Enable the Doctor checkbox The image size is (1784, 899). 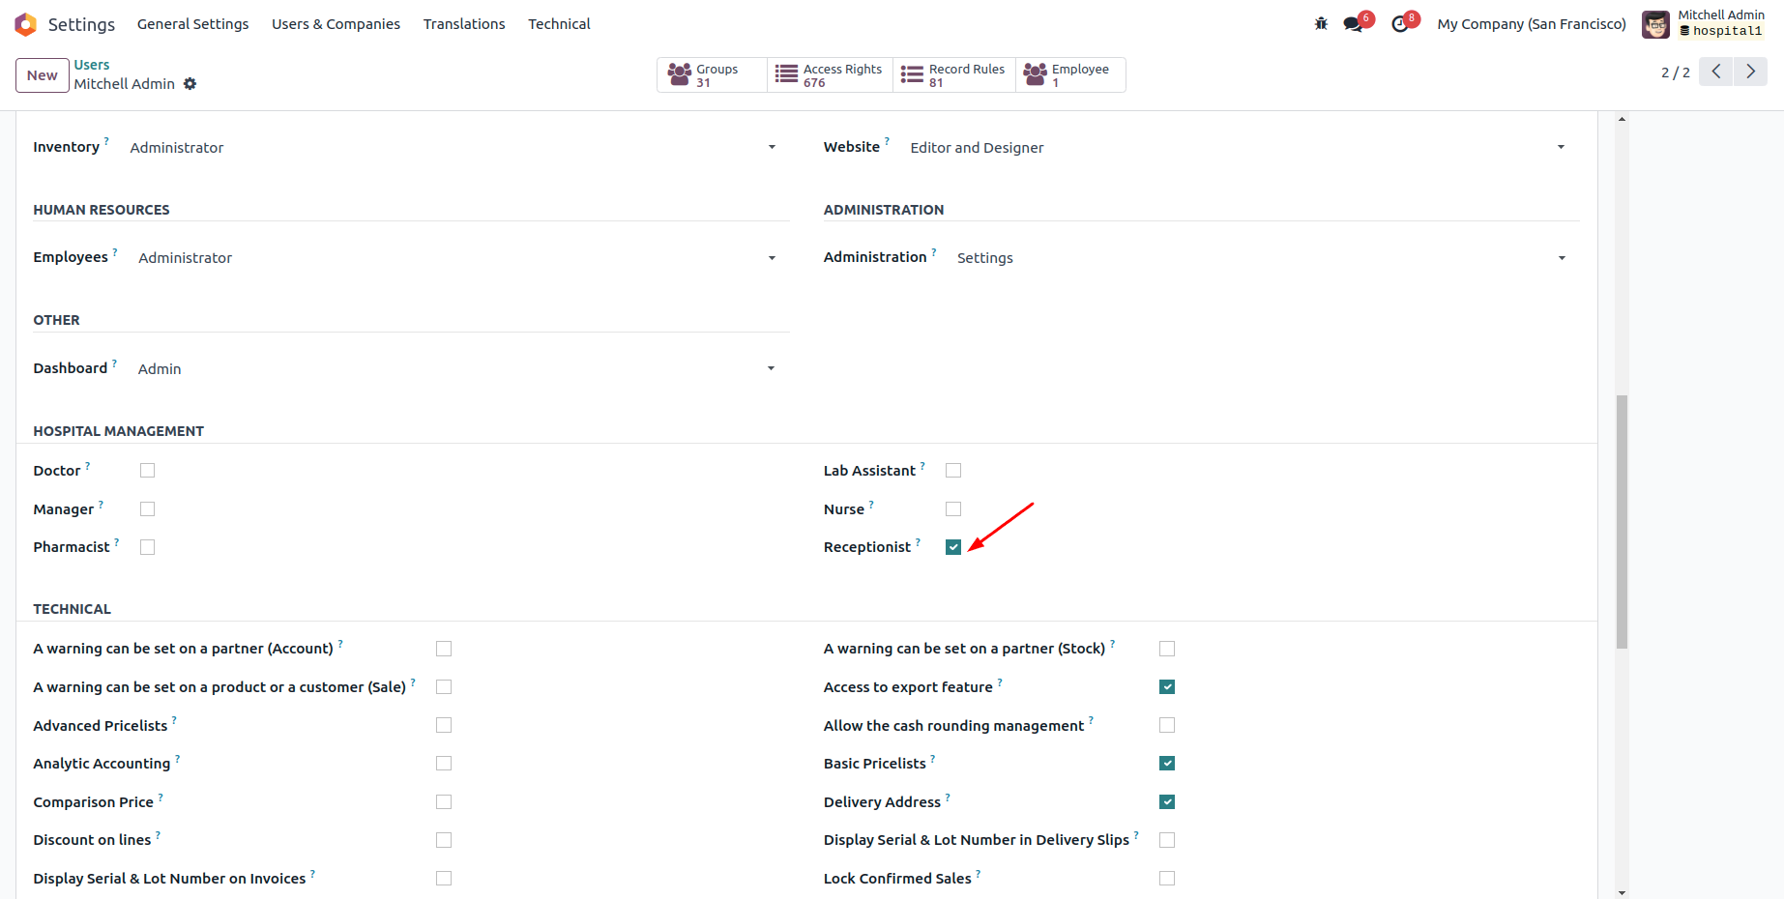pos(147,471)
